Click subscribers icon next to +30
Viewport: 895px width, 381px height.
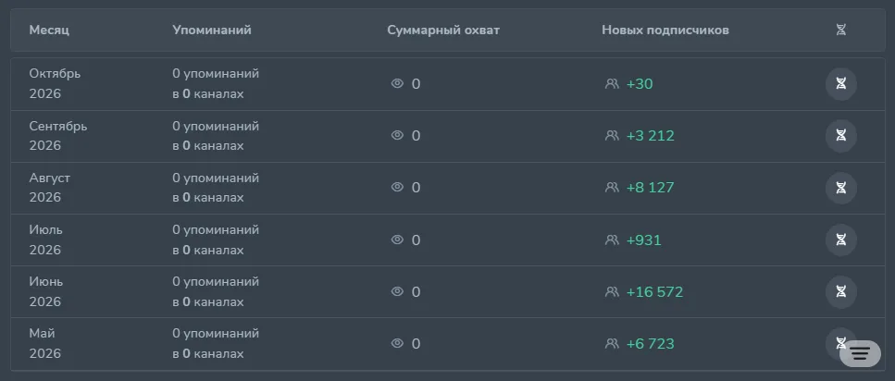(x=612, y=84)
